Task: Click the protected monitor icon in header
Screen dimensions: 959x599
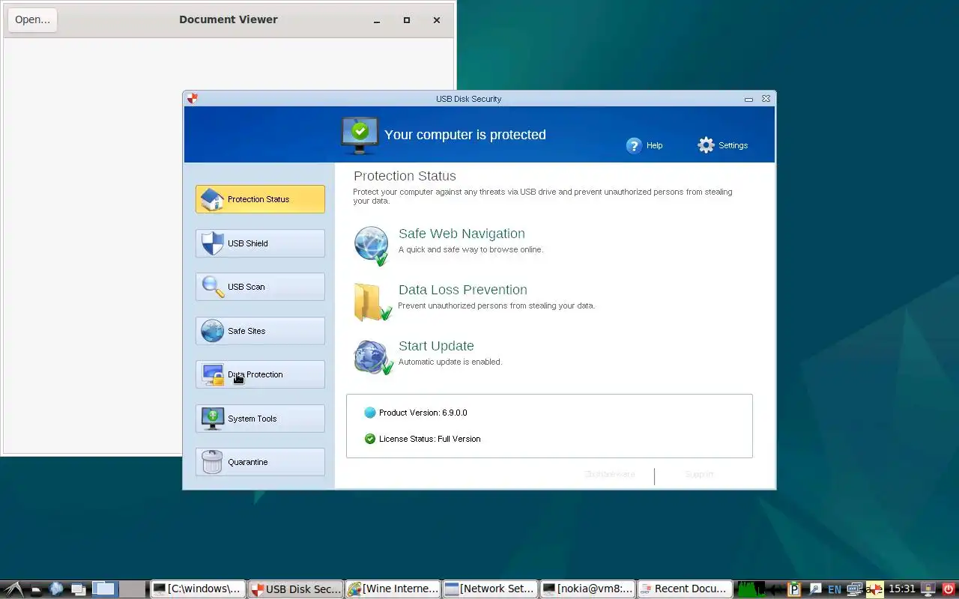Action: 360,136
